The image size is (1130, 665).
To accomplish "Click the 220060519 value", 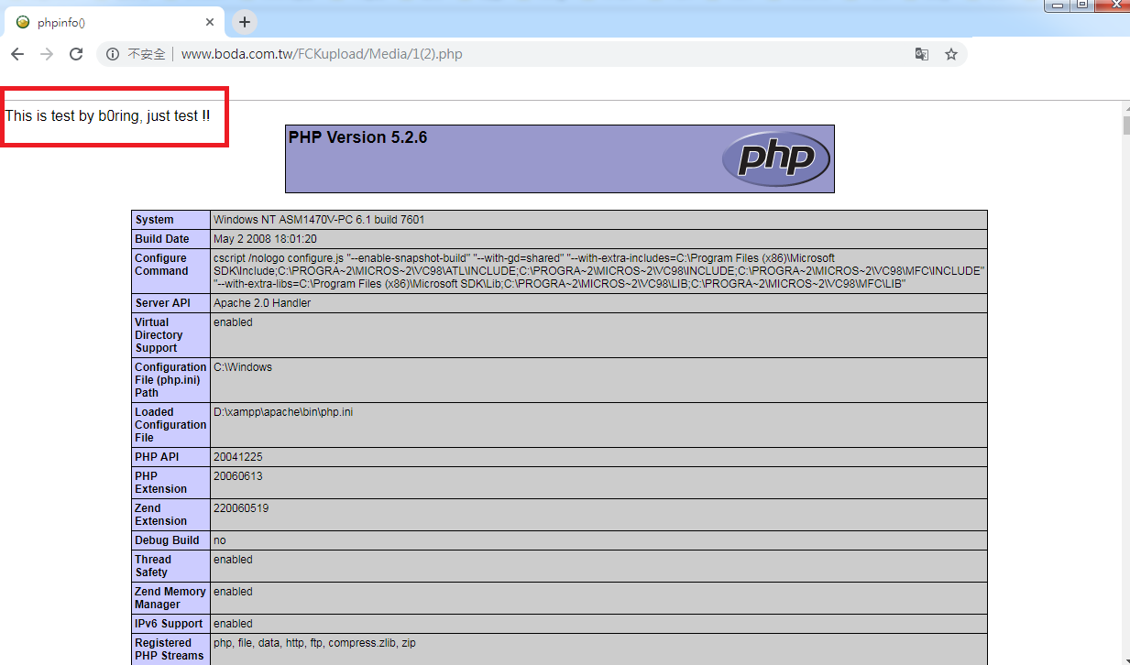I will [241, 508].
